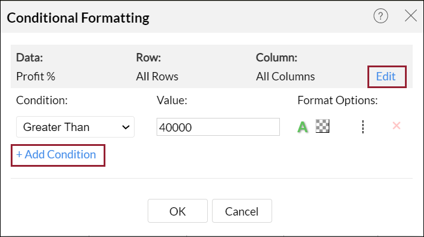The image size is (424, 237).
Task: Click the Conditional Formatting title text
Action: pyautogui.click(x=78, y=18)
